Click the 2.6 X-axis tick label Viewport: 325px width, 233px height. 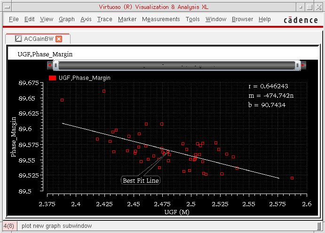click(x=307, y=204)
